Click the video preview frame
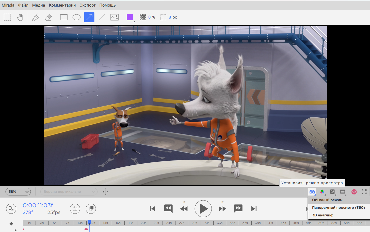 click(185, 105)
